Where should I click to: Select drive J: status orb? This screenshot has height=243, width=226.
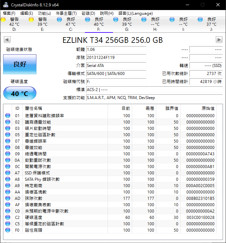(x=200, y=19)
